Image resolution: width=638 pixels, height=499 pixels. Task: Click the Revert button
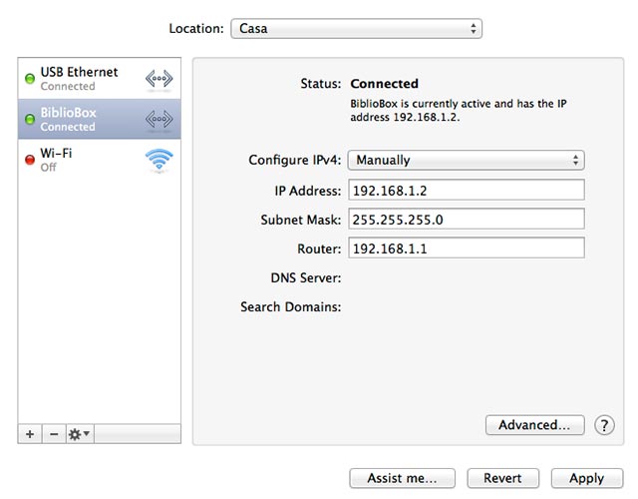tap(502, 479)
